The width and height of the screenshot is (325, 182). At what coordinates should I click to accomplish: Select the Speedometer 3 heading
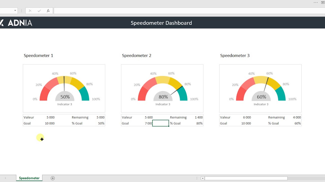[235, 56]
